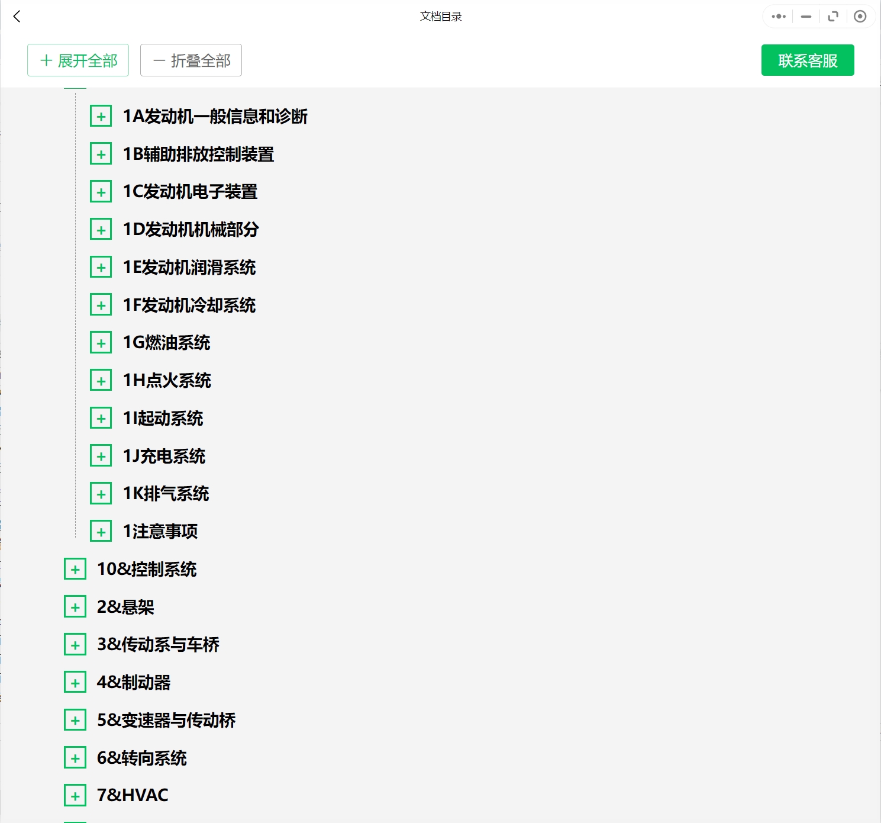Expand the 1注意事项 section

101,531
